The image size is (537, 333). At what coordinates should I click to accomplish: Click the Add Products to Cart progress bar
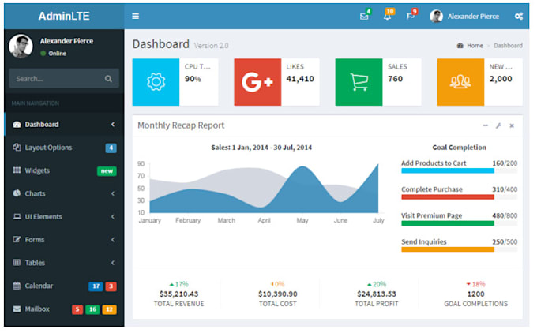click(459, 170)
